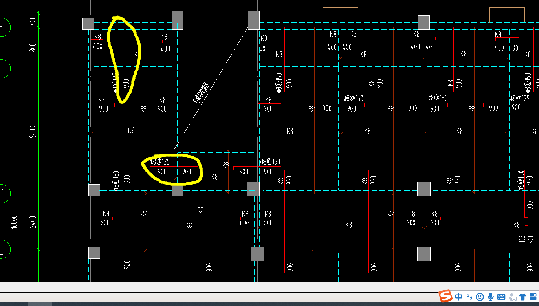Open the IME toolbox grid icon
Image resolution: width=539 pixels, height=306 pixels.
(533, 297)
